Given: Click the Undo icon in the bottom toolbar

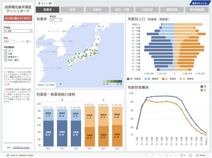Looking at the screenshot, I should tap(146, 155).
